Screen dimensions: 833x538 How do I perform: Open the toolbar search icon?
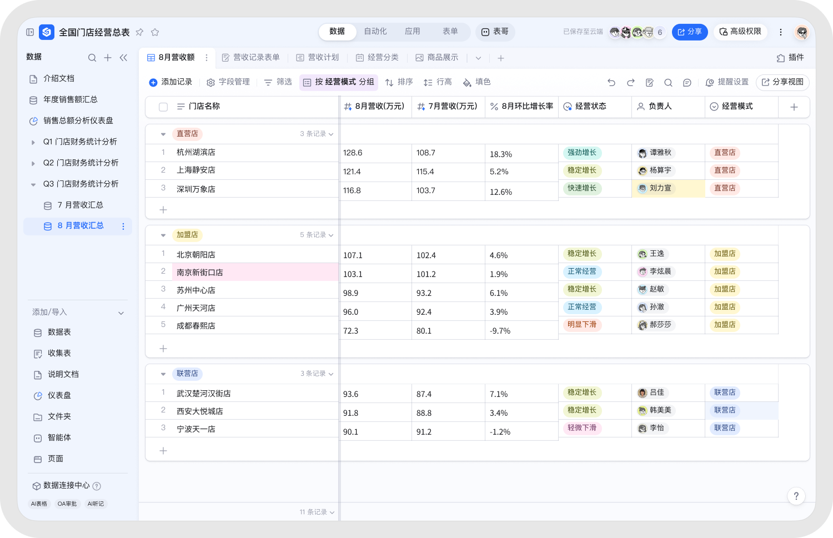[668, 82]
